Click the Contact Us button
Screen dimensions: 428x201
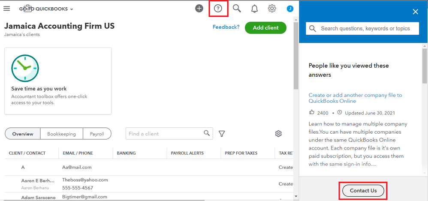click(x=363, y=190)
